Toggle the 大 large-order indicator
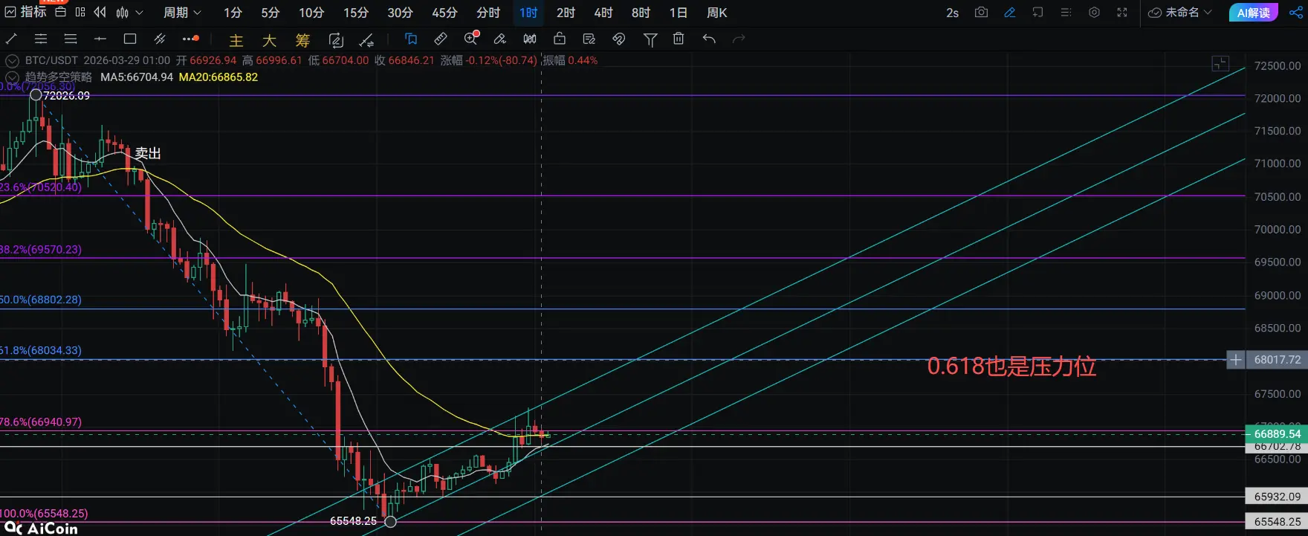 click(269, 40)
